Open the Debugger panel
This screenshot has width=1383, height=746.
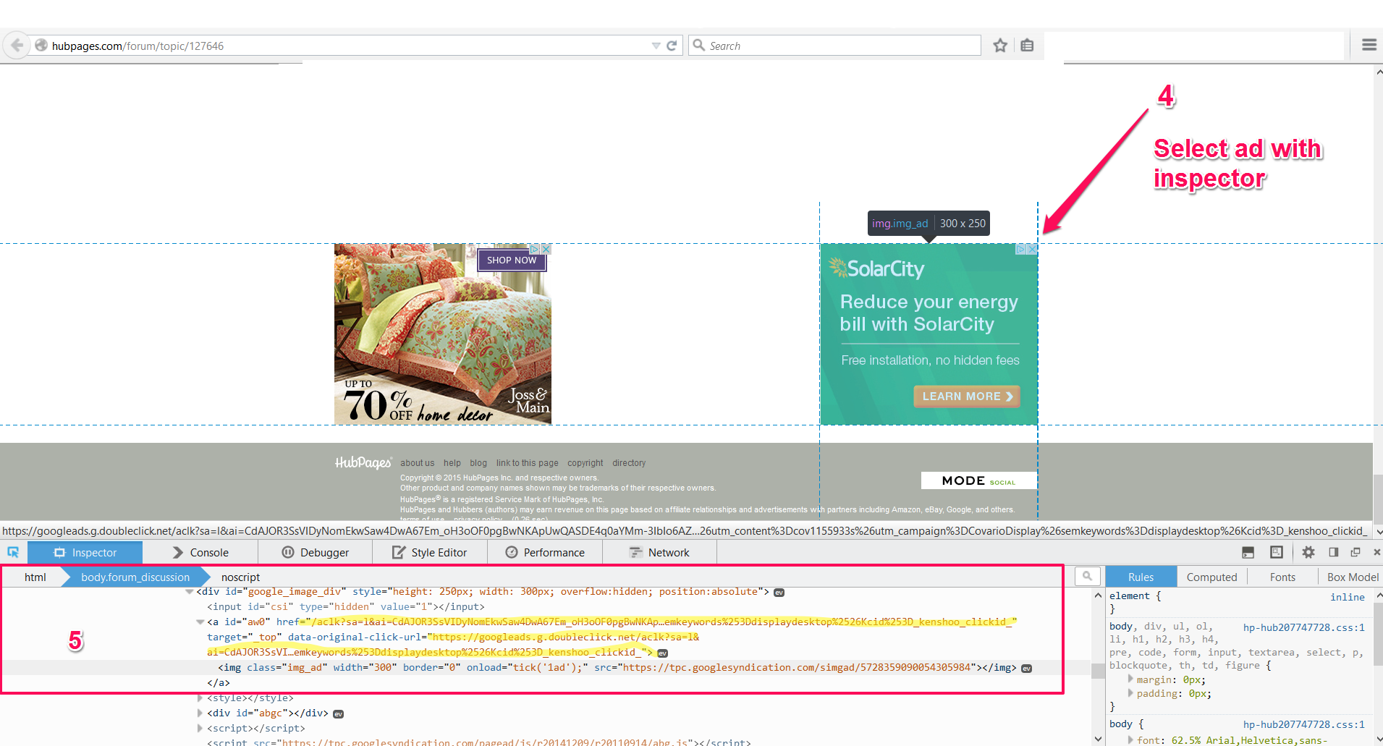[x=316, y=552]
